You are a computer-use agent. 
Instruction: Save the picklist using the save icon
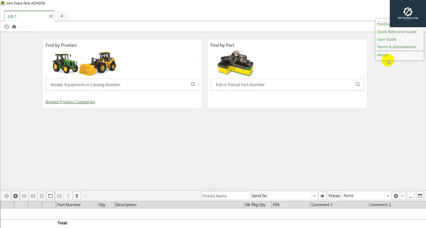click(x=59, y=196)
